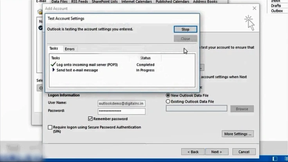Select the Log onto incoming mail server task

click(87, 65)
